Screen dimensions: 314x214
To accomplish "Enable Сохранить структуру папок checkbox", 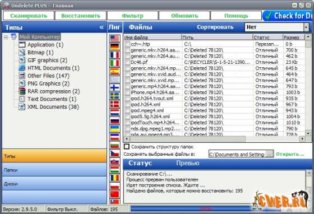I will (x=127, y=147).
